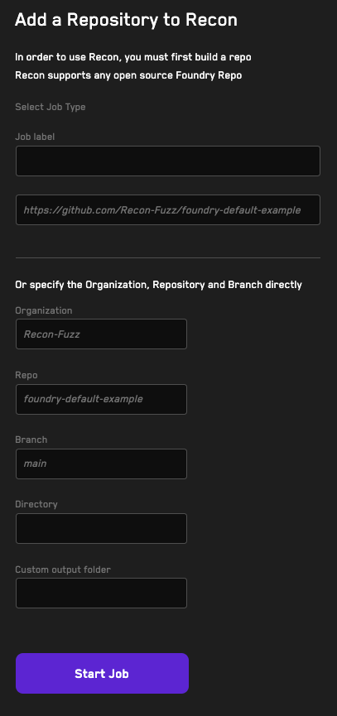Click the 'In order to use Recon' sentence
The height and width of the screenshot is (716, 337).
(132, 58)
